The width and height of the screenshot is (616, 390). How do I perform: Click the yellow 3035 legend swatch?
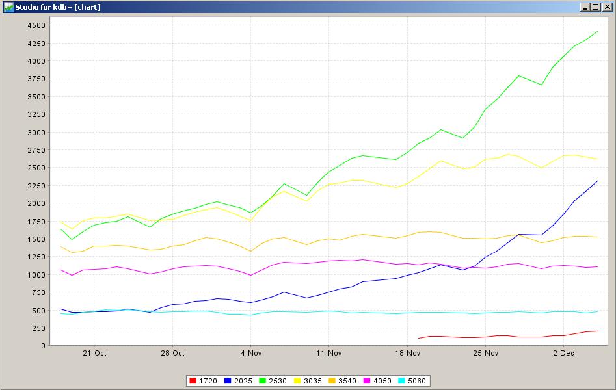pos(297,380)
